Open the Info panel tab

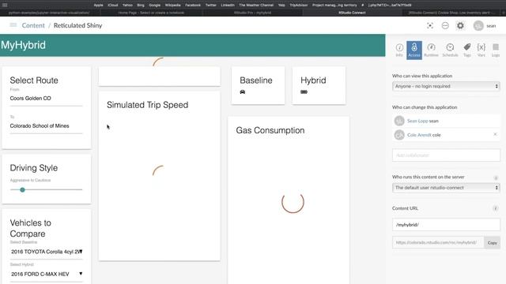pos(399,50)
